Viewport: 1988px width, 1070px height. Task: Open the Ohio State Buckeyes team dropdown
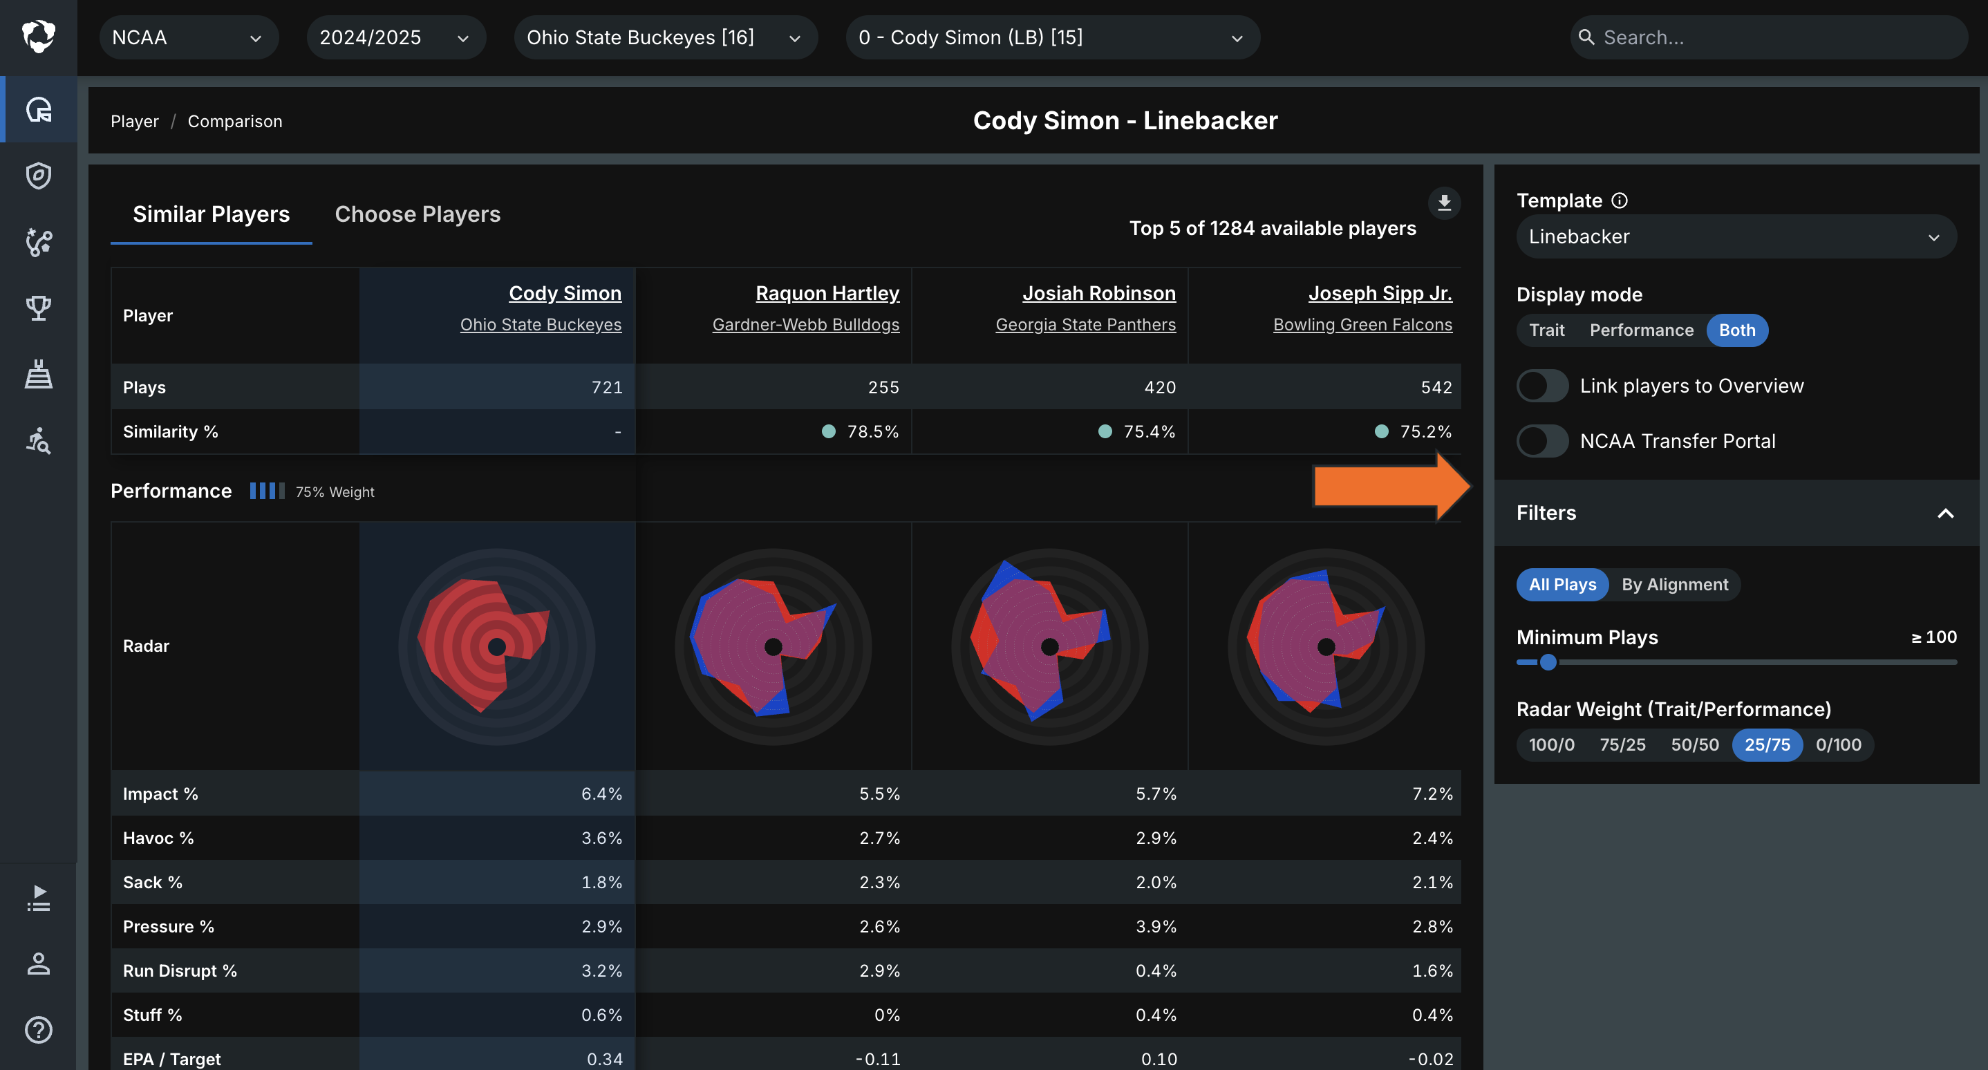664,37
